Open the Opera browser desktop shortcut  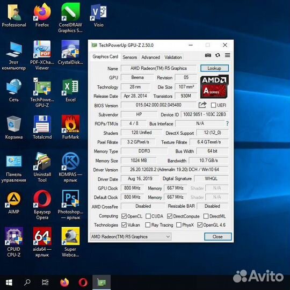[x=42, y=205]
